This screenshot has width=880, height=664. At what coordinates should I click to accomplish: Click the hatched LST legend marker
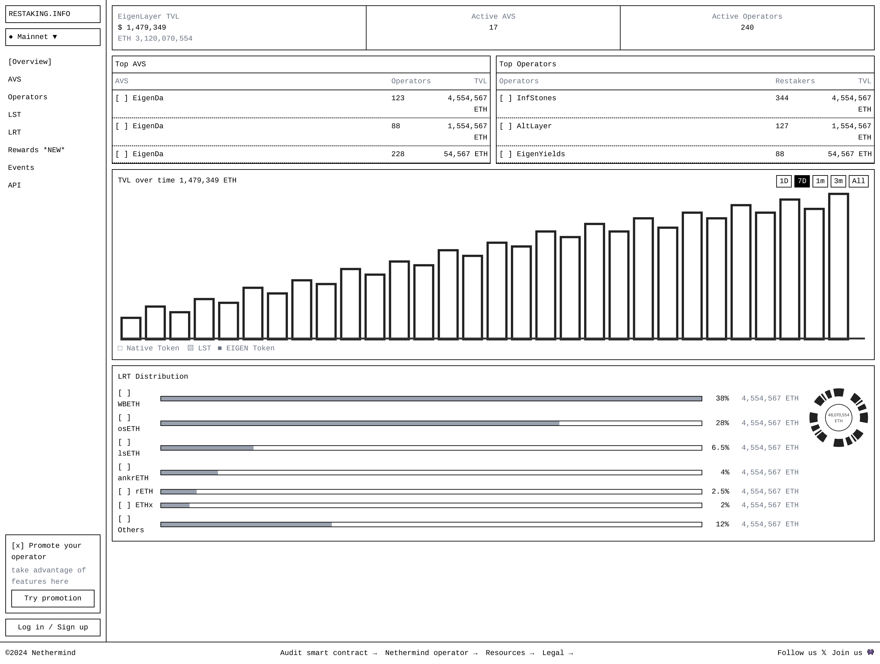click(x=191, y=348)
